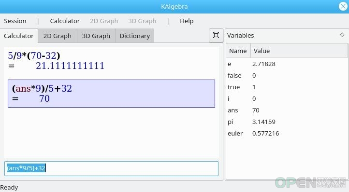Sort variables by the Name column header
This screenshot has width=349, height=192.
[x=238, y=51]
